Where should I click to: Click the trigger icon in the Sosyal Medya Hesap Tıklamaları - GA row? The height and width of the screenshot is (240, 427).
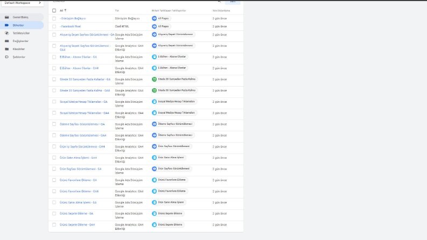(x=154, y=102)
